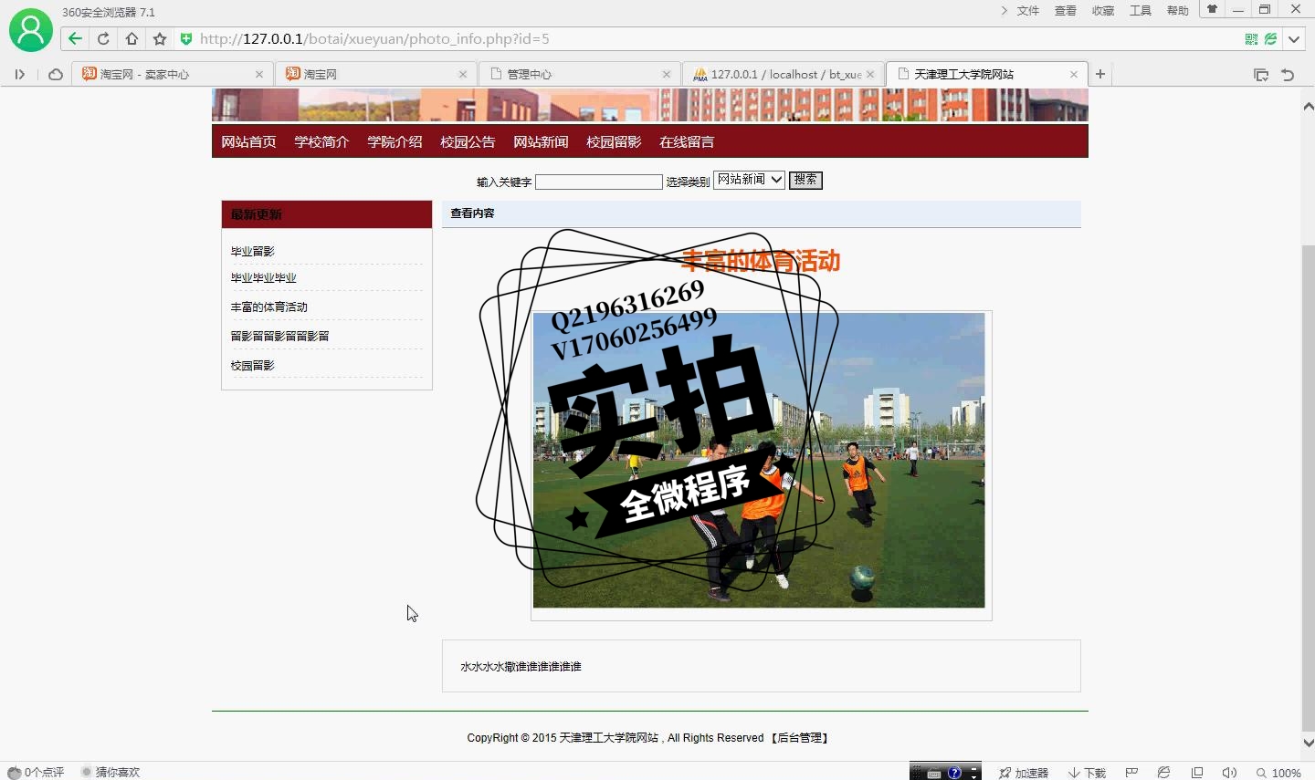Screen dimensions: 1315x780
Task: Open 学院介绍 navigation link
Action: pos(394,142)
